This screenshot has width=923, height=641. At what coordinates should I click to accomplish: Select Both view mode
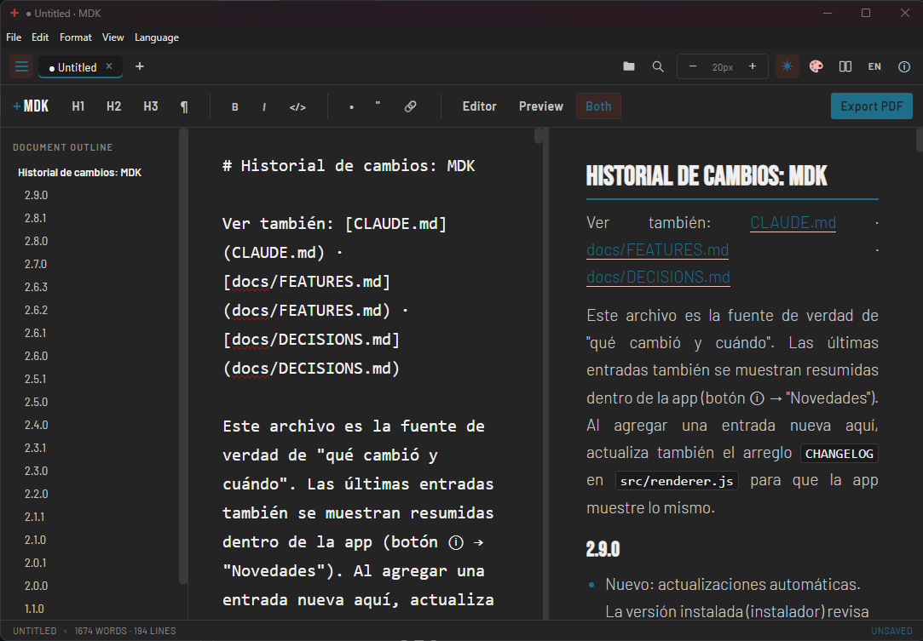pos(598,106)
